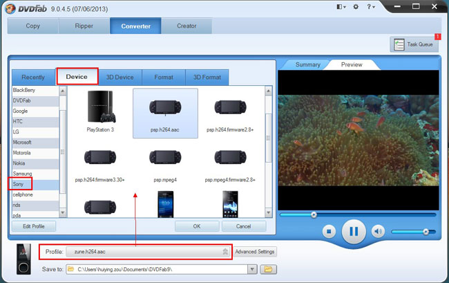Select DVDFab in brand list
The height and width of the screenshot is (283, 449).
click(x=35, y=100)
